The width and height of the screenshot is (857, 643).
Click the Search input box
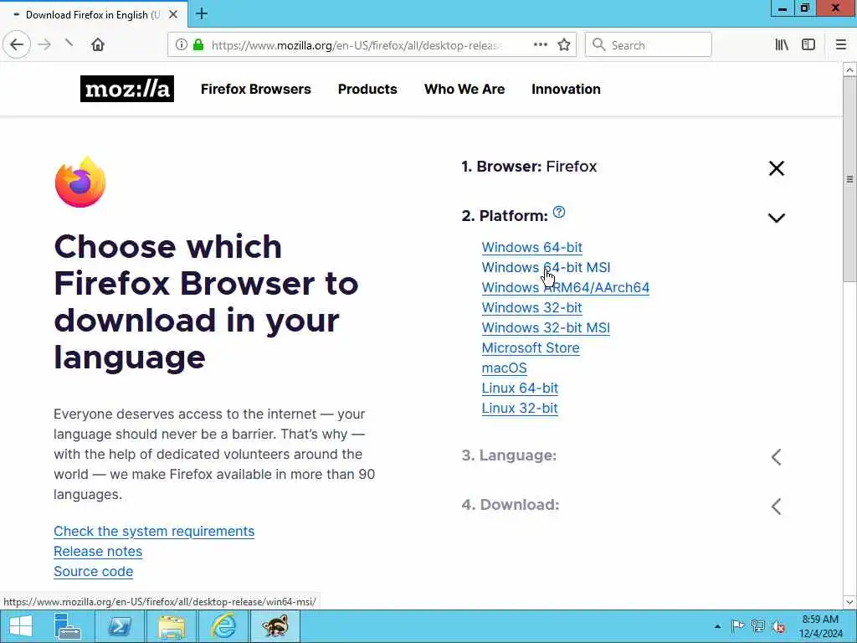(649, 45)
